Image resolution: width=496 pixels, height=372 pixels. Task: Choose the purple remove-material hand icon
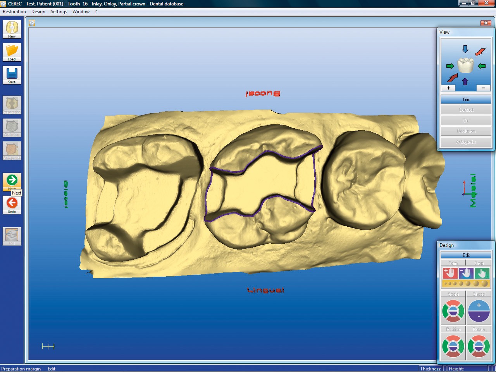tap(466, 273)
